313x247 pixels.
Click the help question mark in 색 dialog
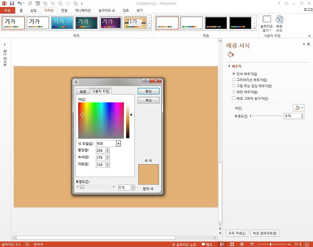146,81
